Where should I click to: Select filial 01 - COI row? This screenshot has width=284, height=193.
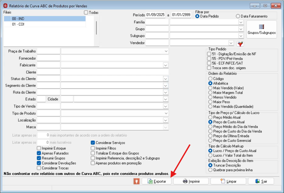tap(44, 24)
